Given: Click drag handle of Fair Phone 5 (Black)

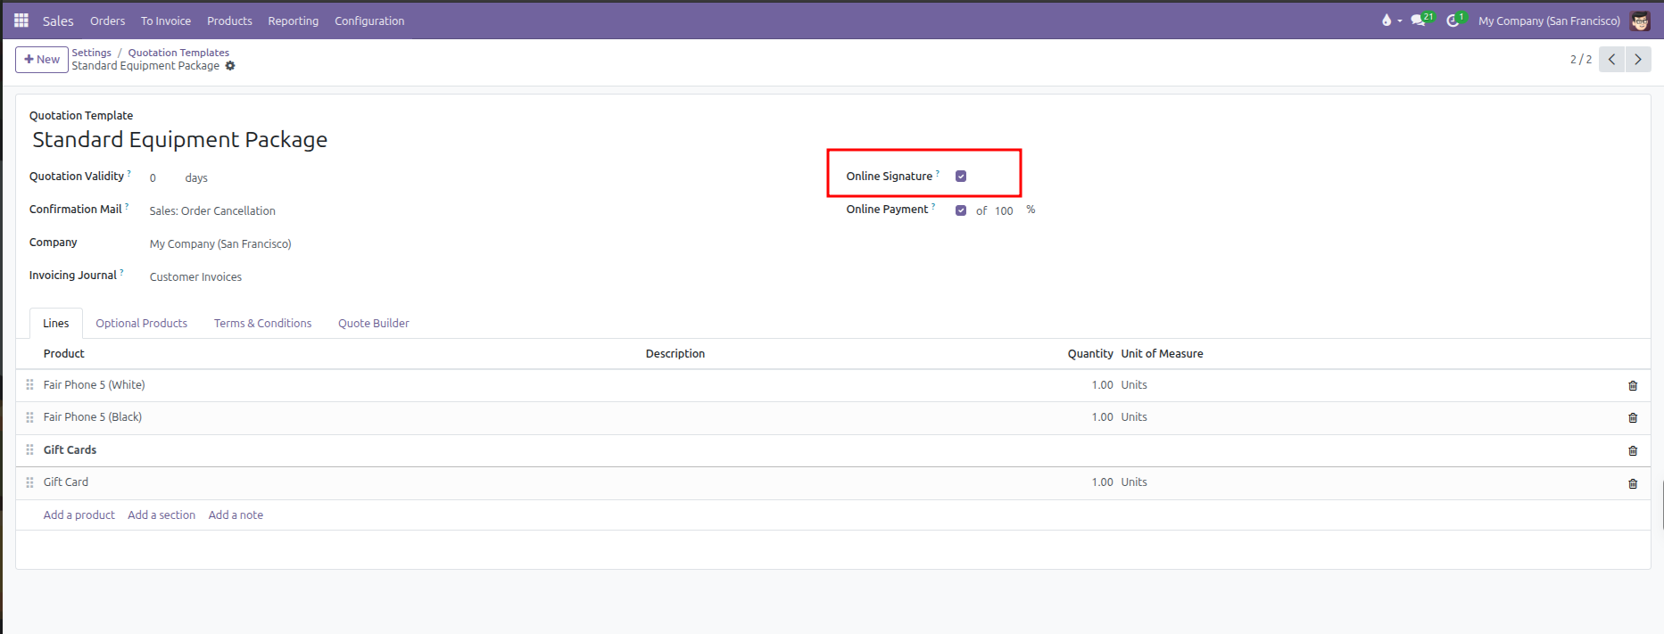Looking at the screenshot, I should 29,417.
